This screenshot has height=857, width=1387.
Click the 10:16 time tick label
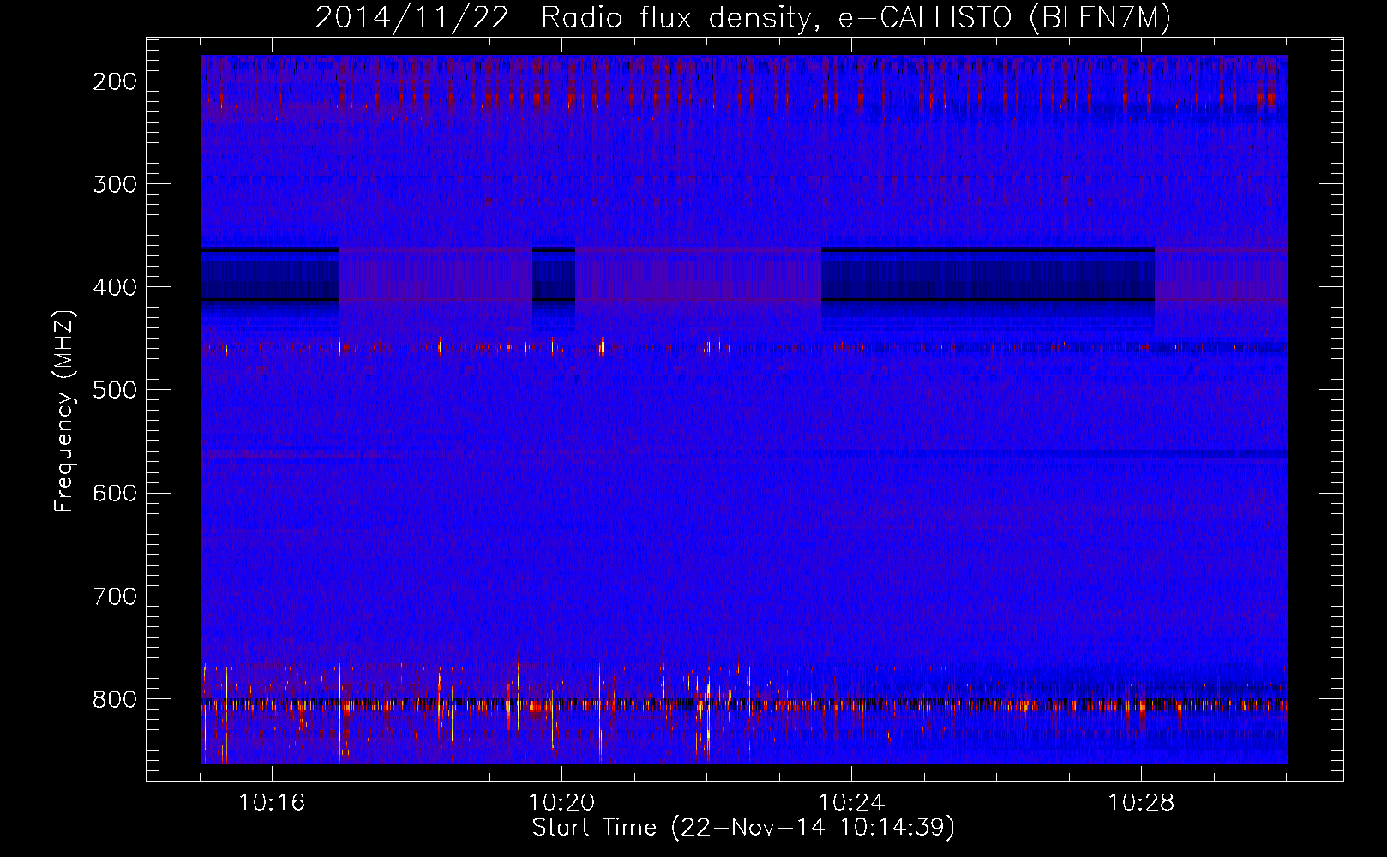point(272,803)
